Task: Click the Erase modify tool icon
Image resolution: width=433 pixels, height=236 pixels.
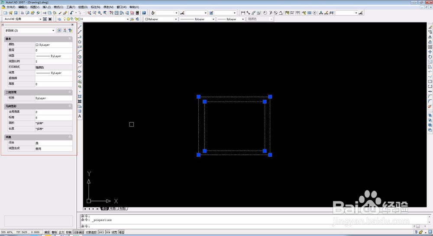Action: click(x=430, y=27)
